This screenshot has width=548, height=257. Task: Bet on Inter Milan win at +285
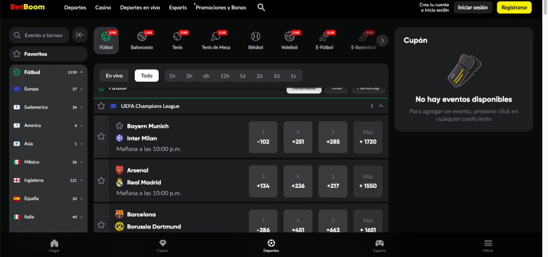point(333,137)
